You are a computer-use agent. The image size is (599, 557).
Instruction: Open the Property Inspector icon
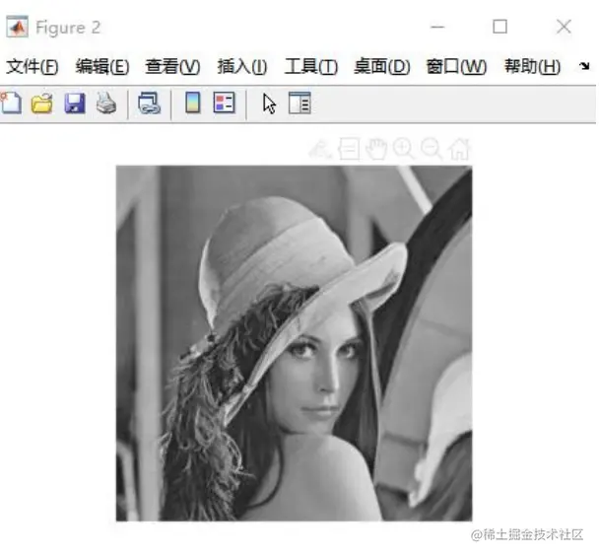299,103
